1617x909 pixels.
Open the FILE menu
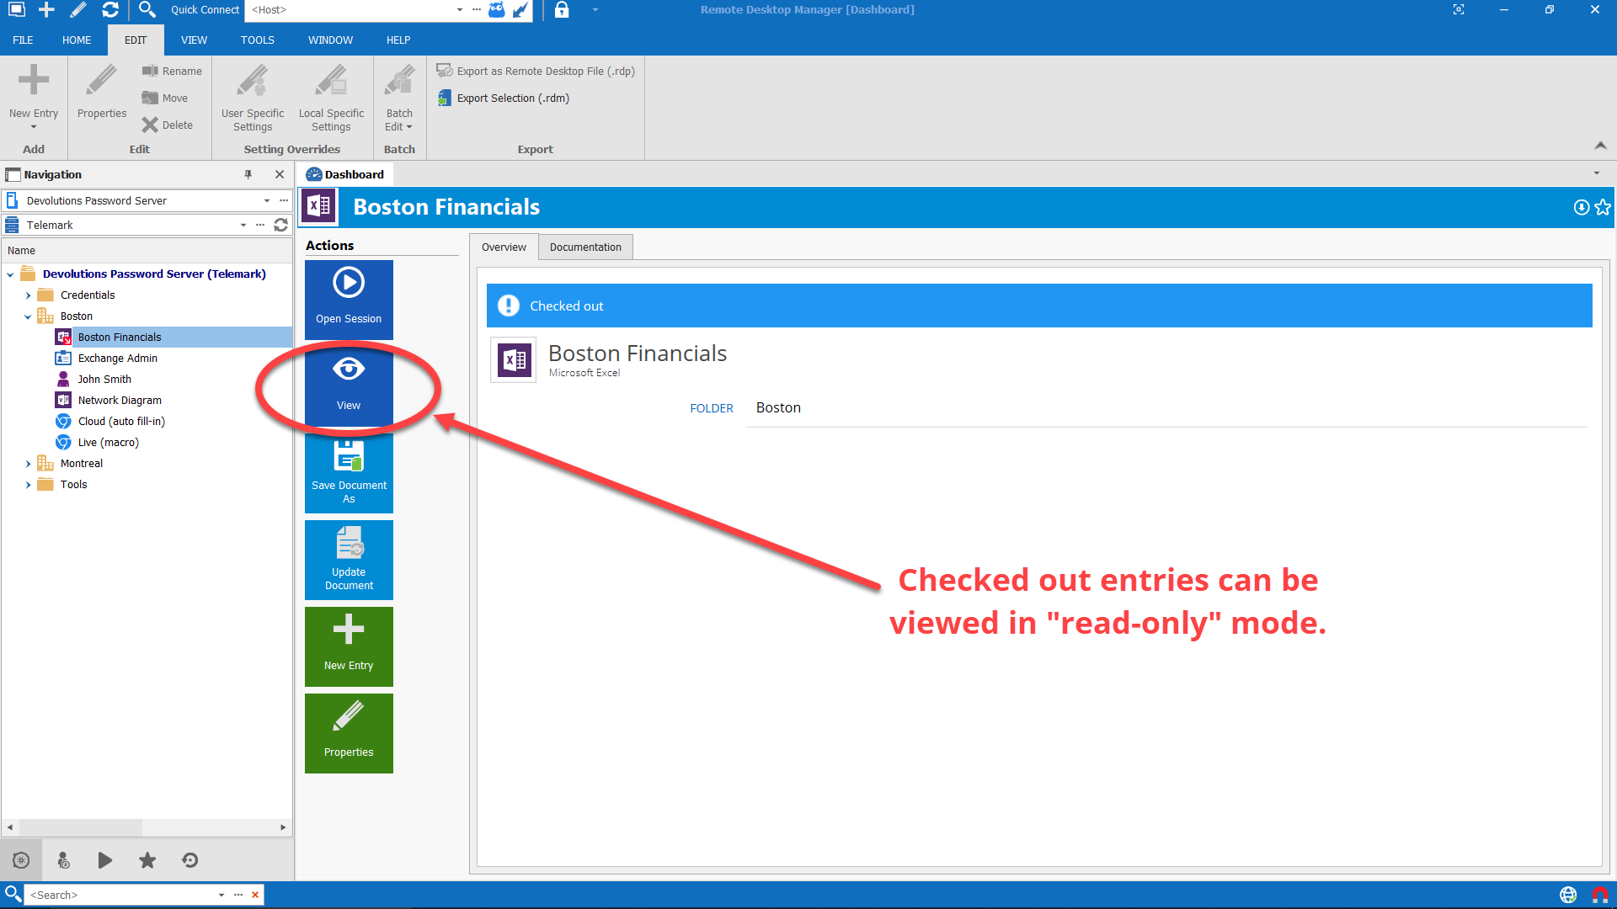click(x=23, y=40)
